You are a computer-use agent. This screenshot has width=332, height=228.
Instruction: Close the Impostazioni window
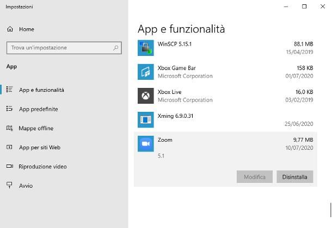coord(323,7)
